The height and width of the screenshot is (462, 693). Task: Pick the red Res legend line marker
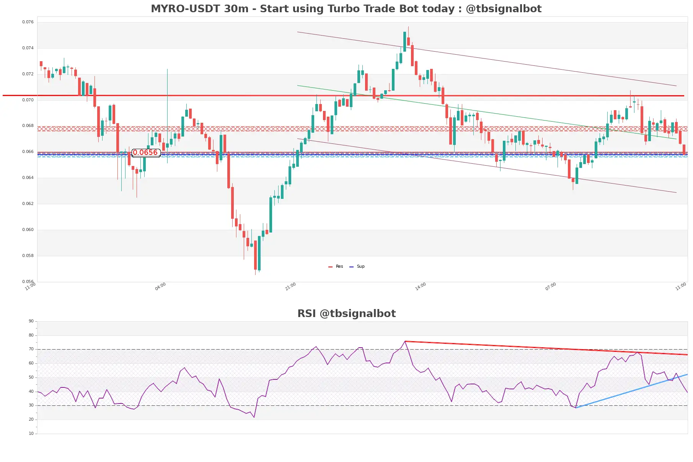click(330, 267)
